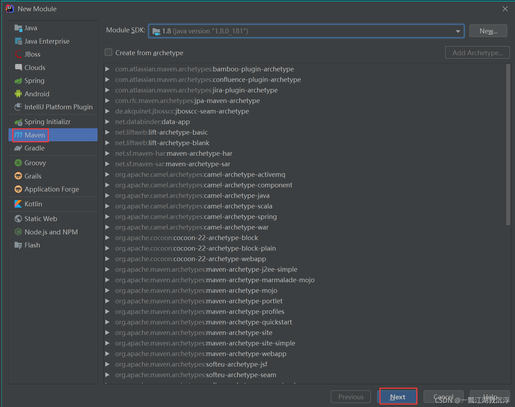The height and width of the screenshot is (407, 515).
Task: Click the Next button
Action: (397, 397)
